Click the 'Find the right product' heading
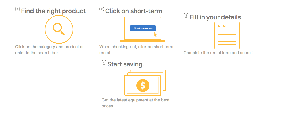The width and height of the screenshot is (281, 116). (53, 11)
